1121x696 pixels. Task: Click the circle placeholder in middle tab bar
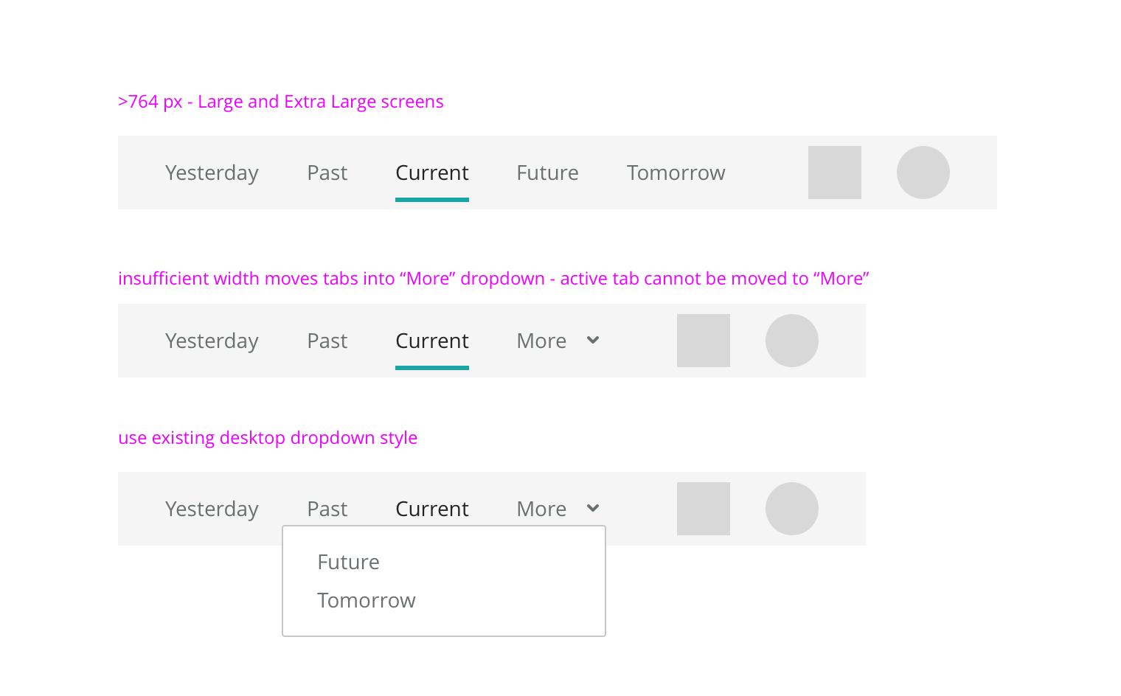tap(791, 341)
